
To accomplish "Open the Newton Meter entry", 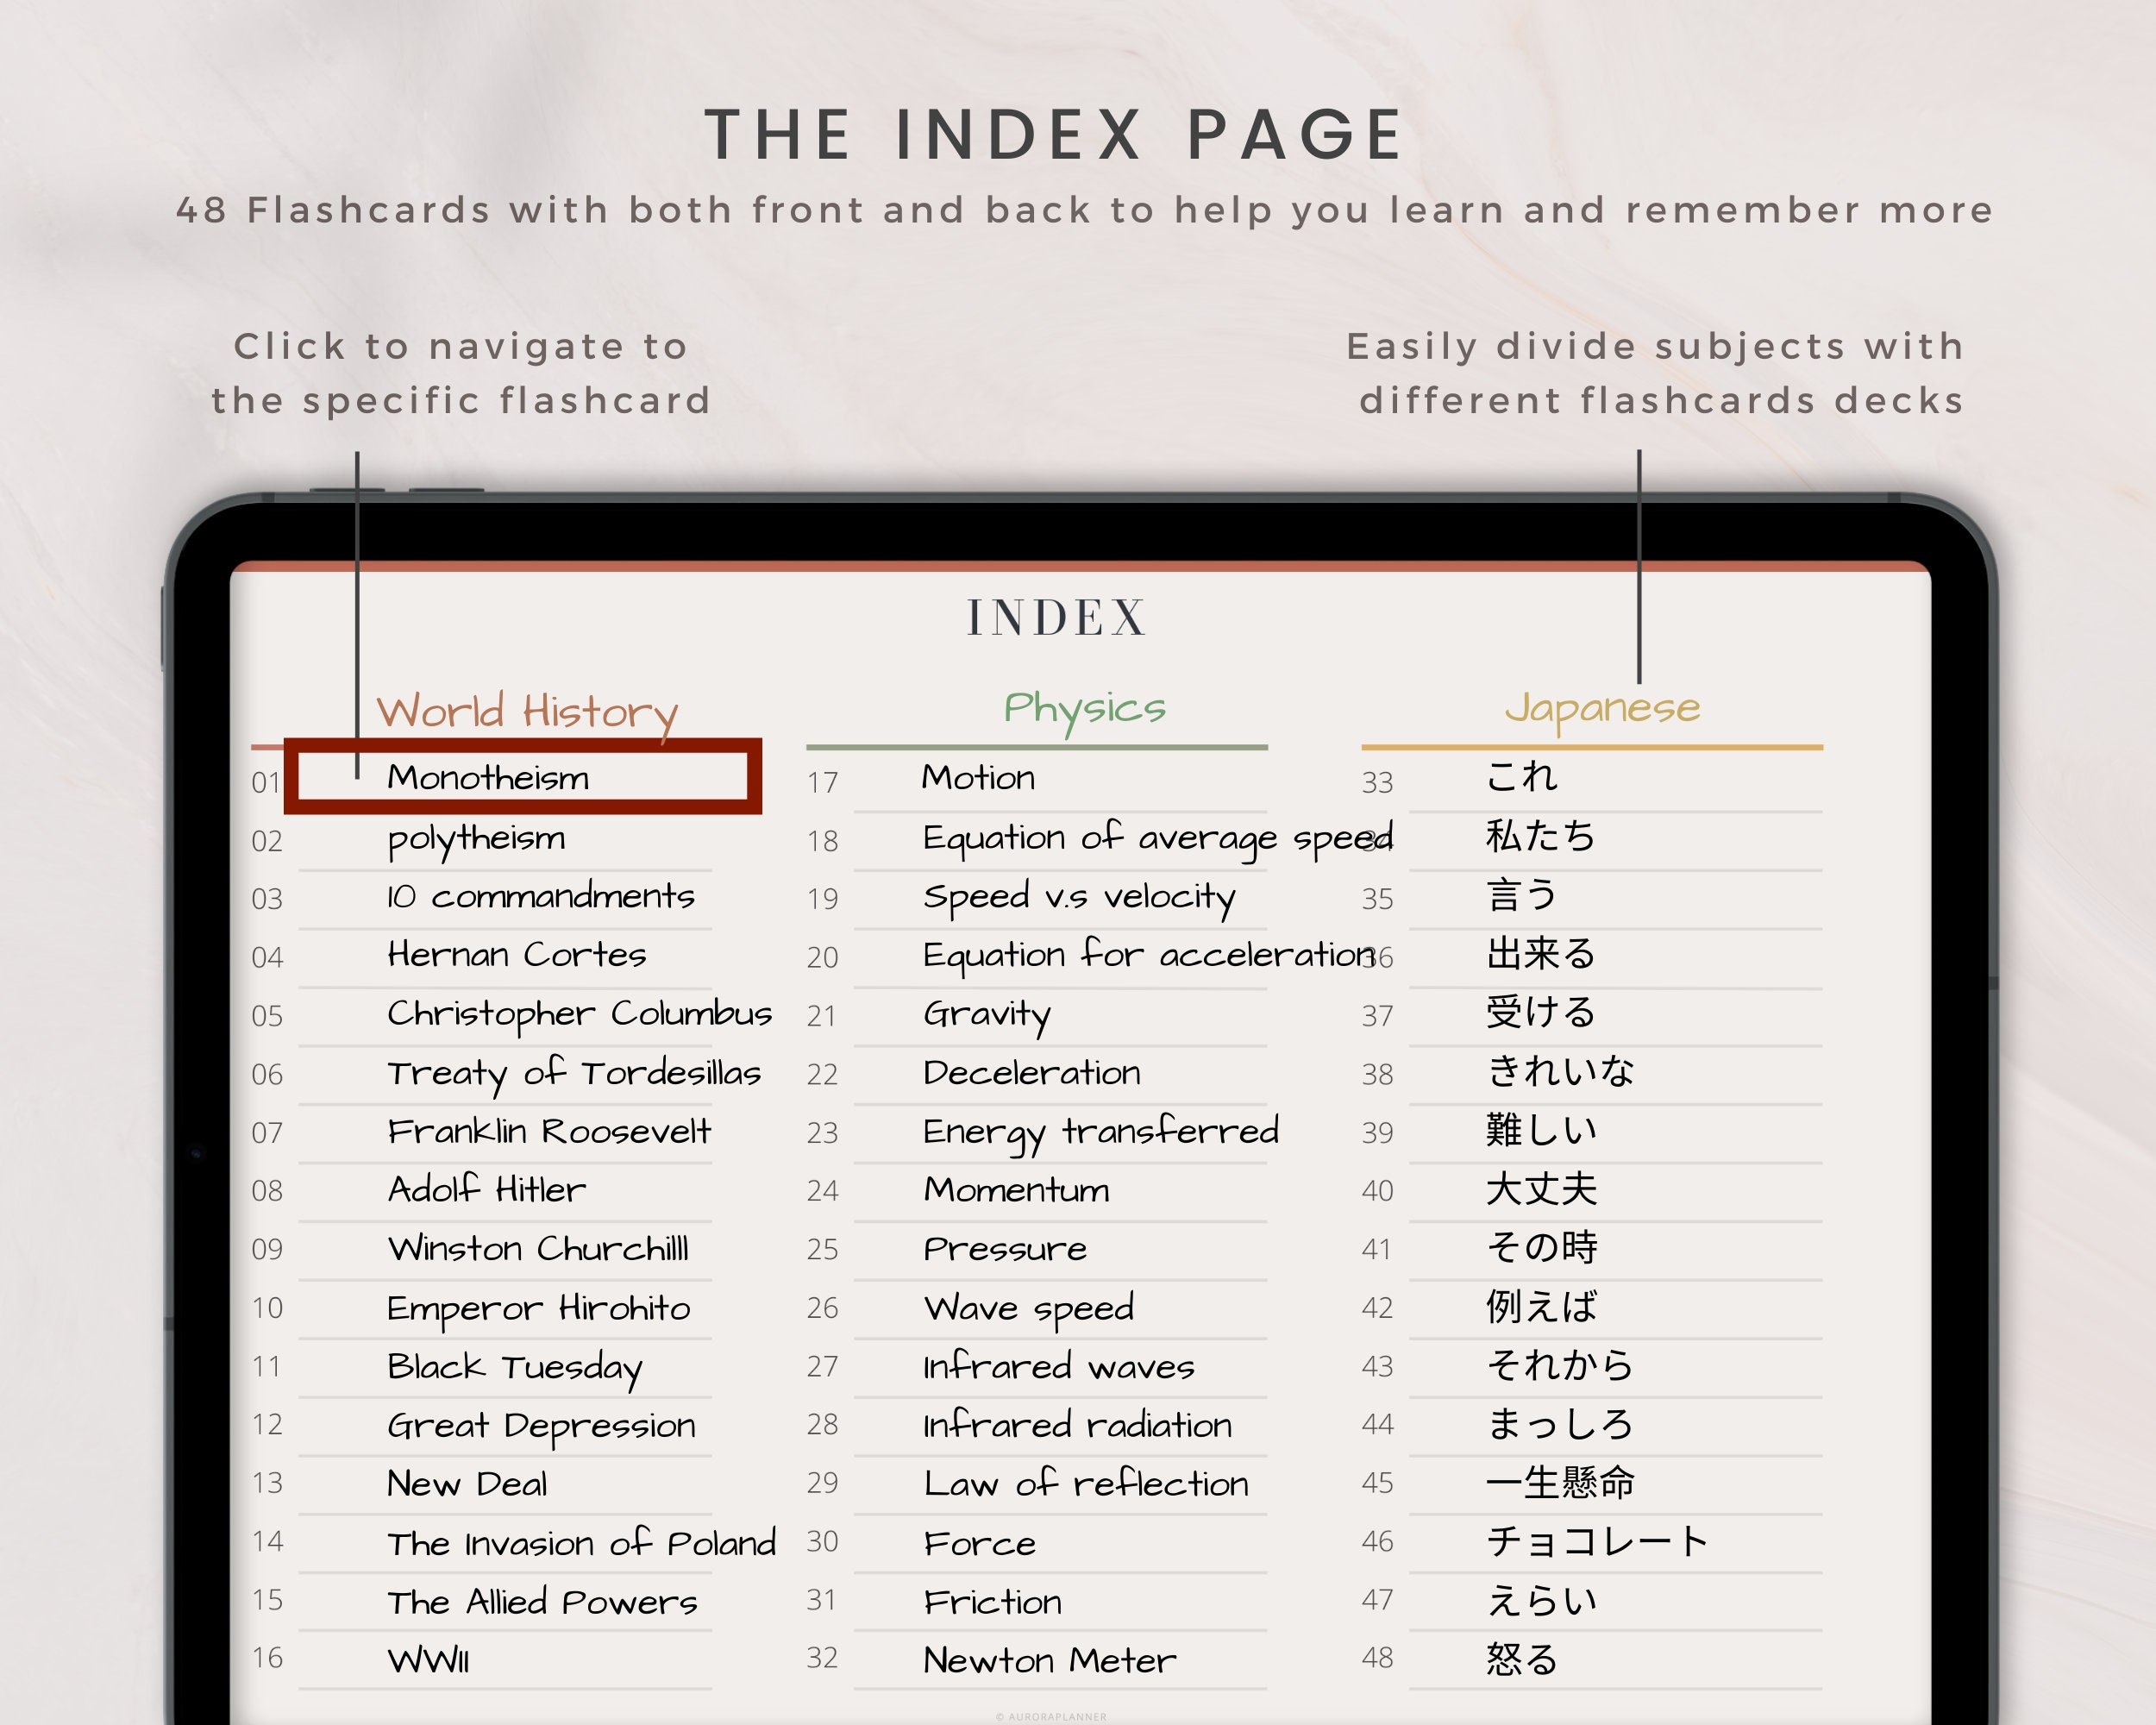I will click(x=1049, y=1660).
